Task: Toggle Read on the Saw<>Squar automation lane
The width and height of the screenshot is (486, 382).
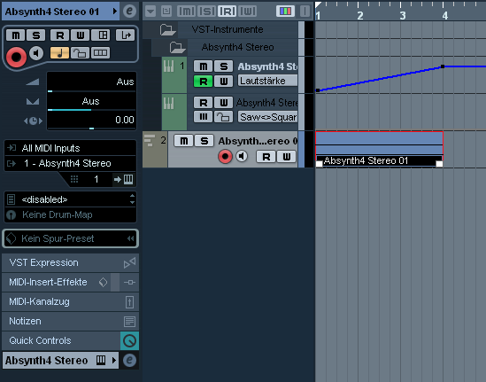Action: point(203,102)
